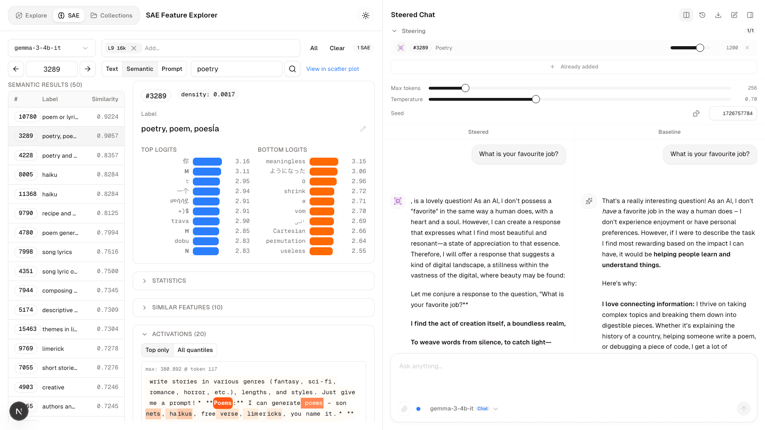Edit the feature label with pencil icon
765x430 pixels.
click(363, 129)
